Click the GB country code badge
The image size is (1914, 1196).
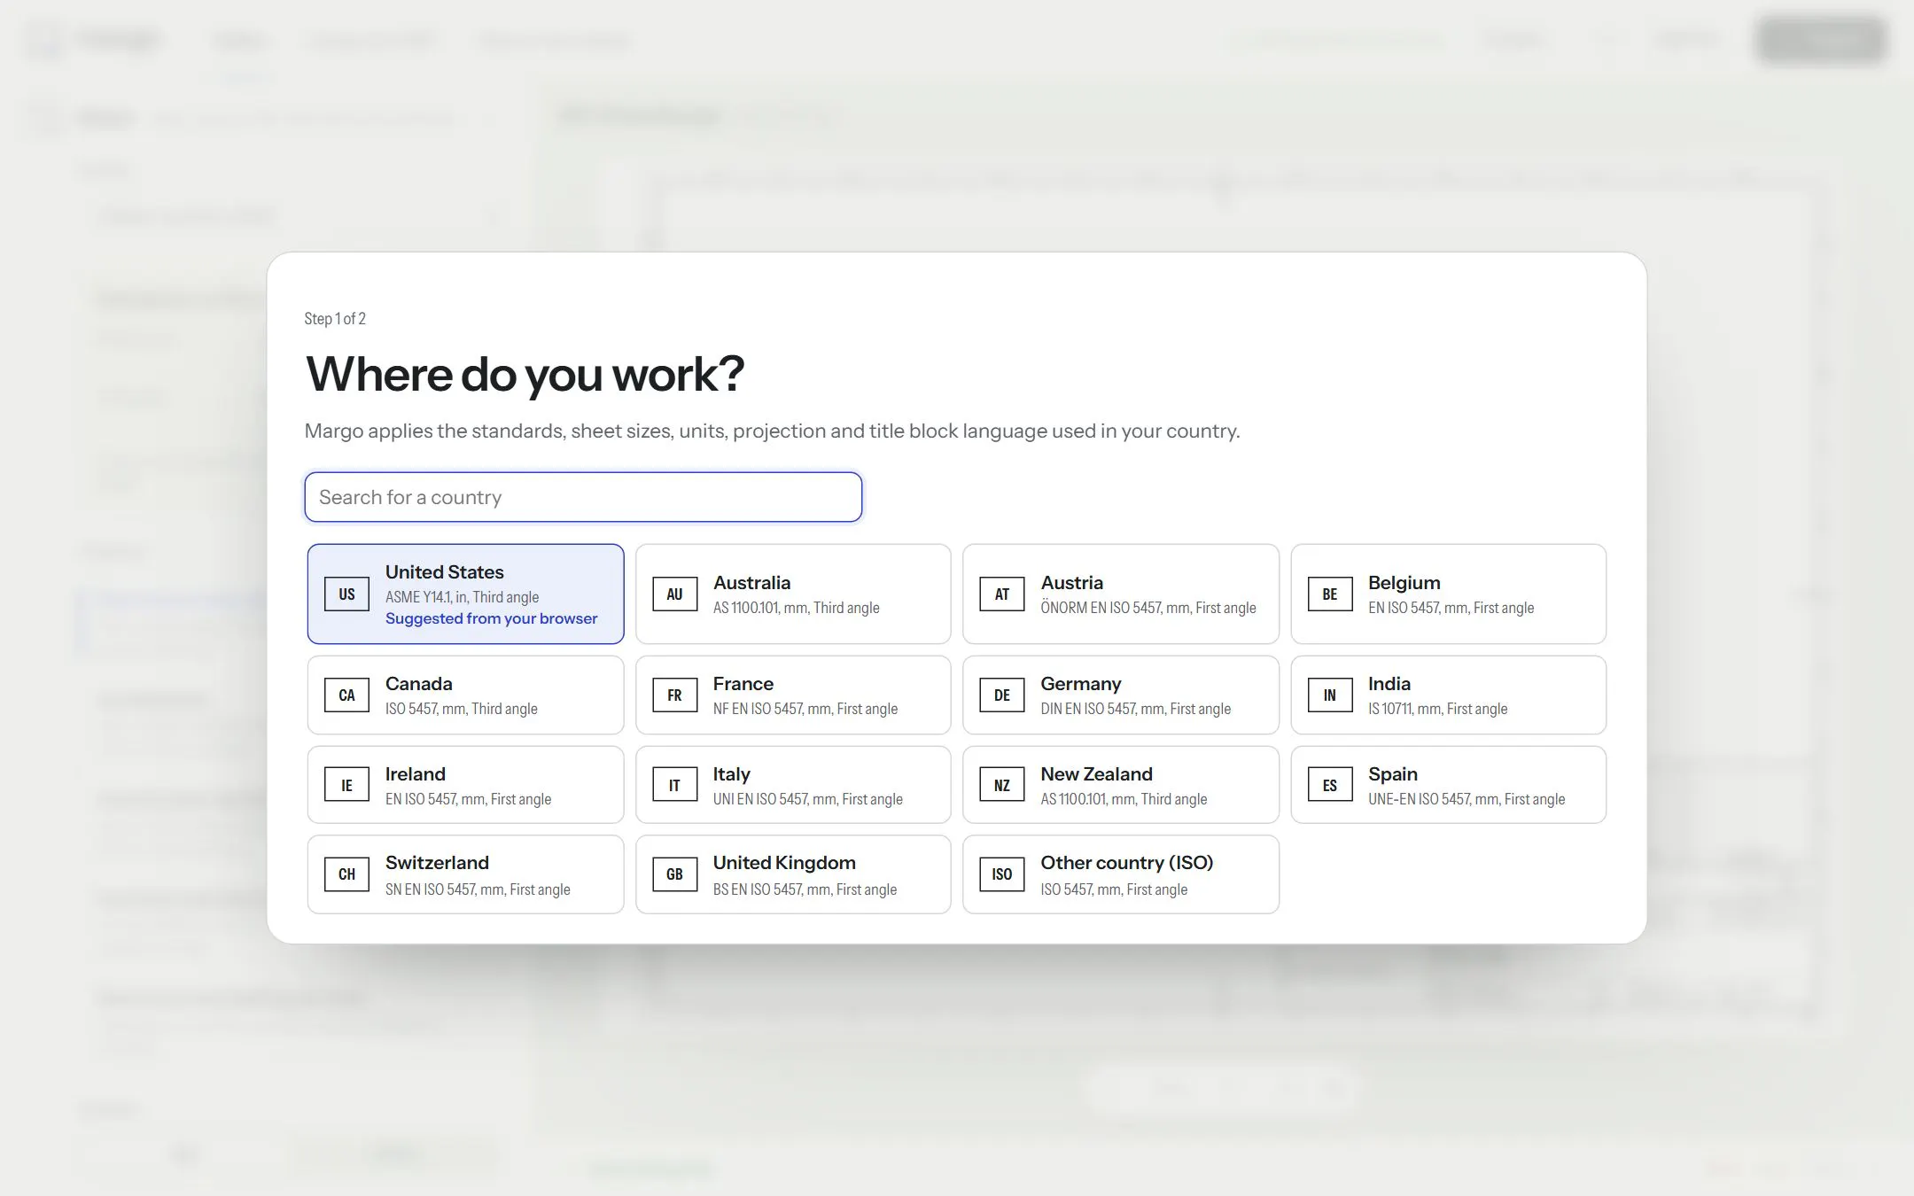click(x=674, y=874)
